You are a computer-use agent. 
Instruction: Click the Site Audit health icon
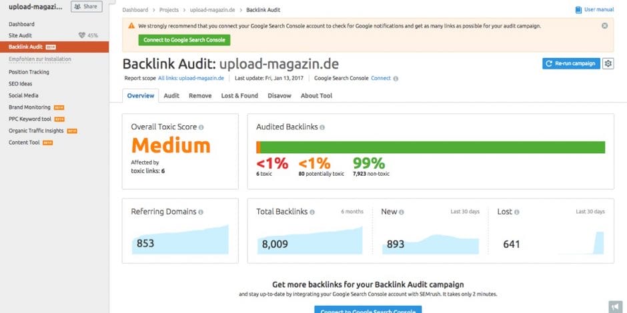pyautogui.click(x=82, y=35)
